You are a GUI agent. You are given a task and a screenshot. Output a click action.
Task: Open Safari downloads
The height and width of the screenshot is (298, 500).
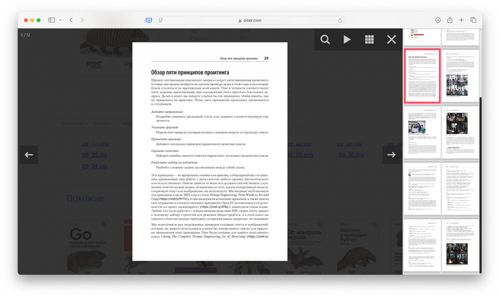point(437,20)
